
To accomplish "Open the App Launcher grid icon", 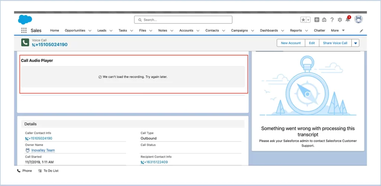I will [x=24, y=30].
